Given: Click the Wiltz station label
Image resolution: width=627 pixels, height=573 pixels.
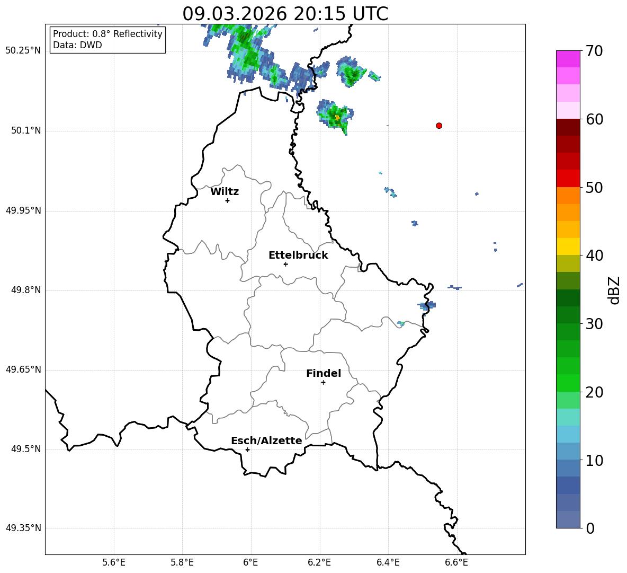Looking at the screenshot, I should tap(225, 192).
